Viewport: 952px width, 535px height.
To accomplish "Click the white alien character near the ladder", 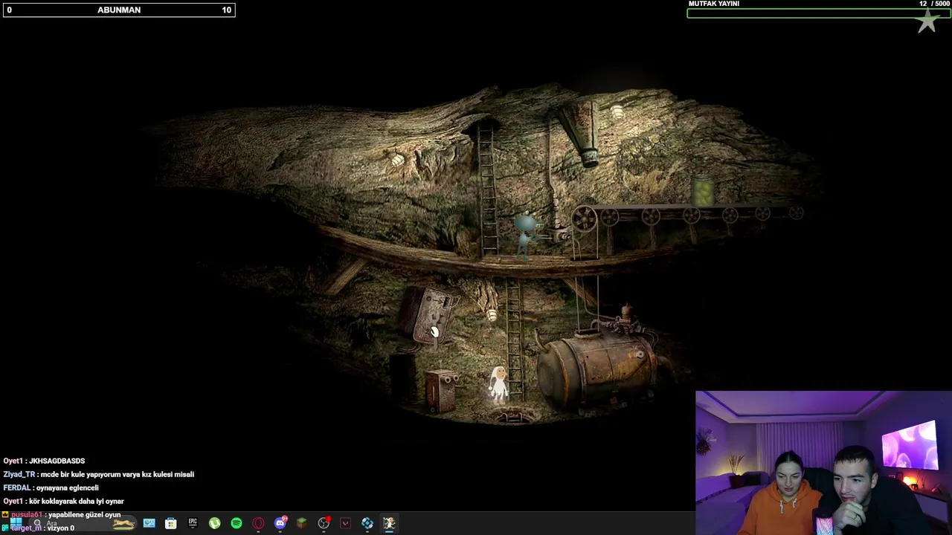I will tap(498, 383).
